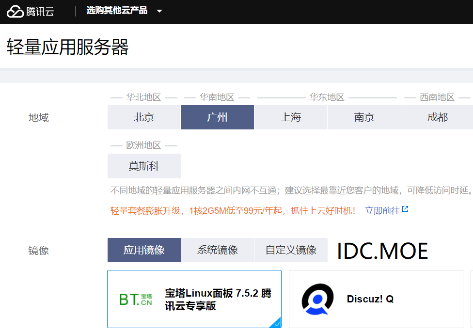473x332 pixels.
Task: Click the 欧洲地区 group label
Action: pyautogui.click(x=143, y=145)
